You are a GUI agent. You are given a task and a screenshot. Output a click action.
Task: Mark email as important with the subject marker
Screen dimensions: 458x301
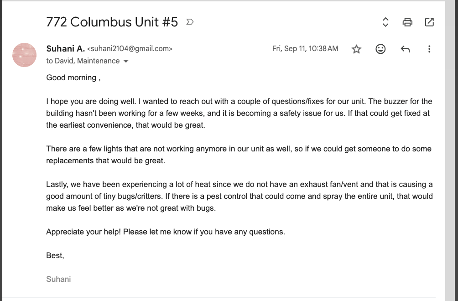click(190, 22)
